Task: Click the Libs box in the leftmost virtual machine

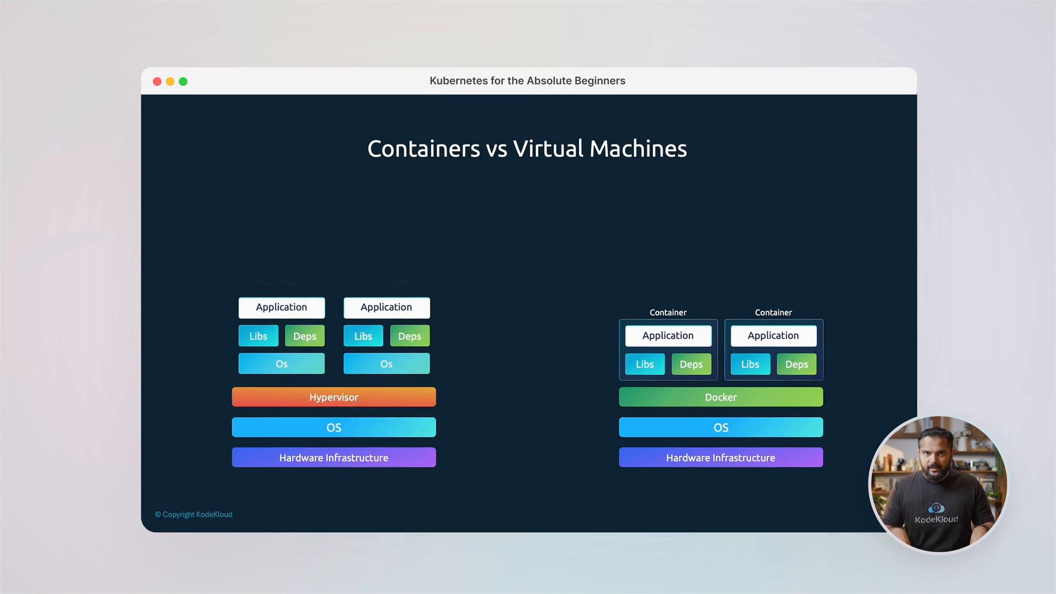Action: coord(258,336)
